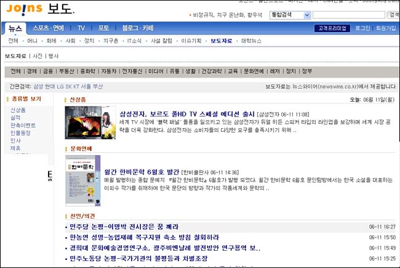Open the 실적 sidebar category
This screenshot has height=268, width=400.
click(x=15, y=118)
